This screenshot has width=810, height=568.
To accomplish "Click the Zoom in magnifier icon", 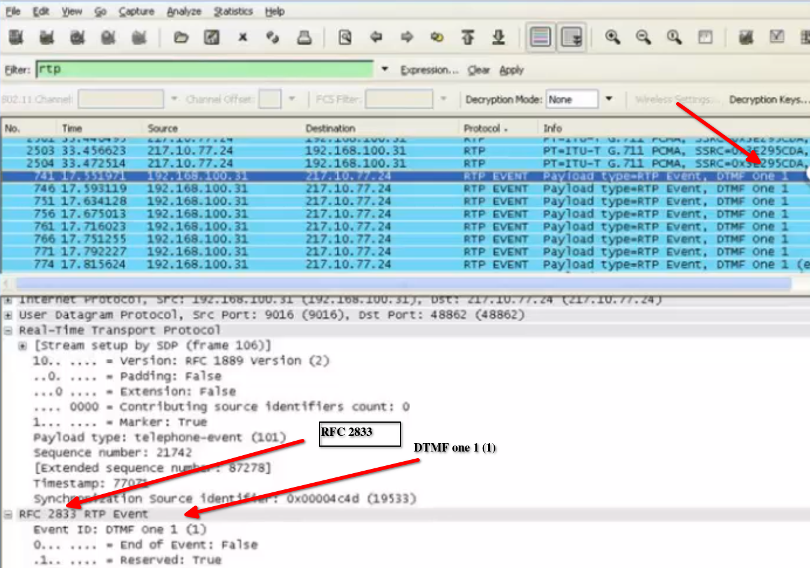I will click(x=612, y=38).
